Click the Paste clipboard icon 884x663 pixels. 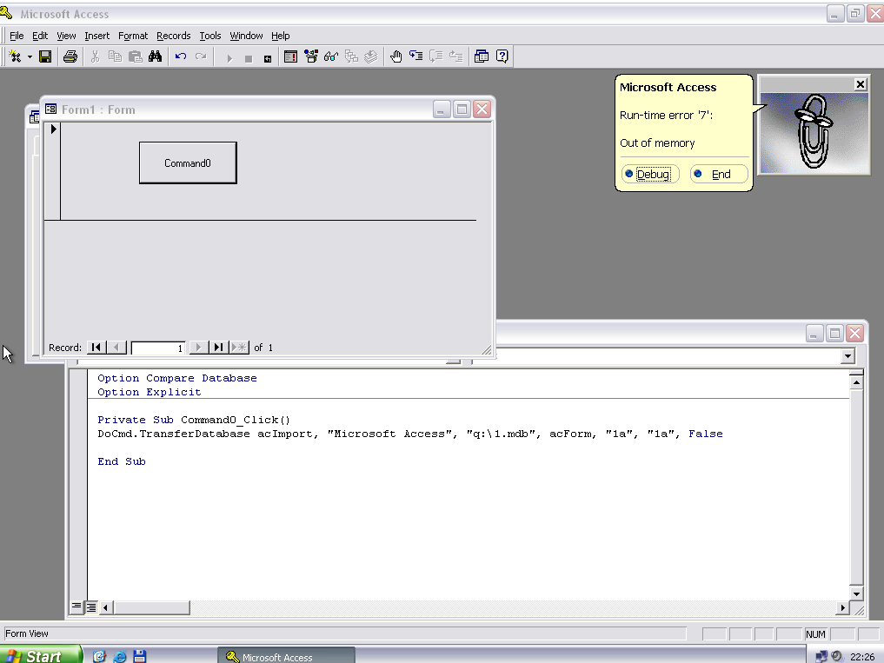coord(136,56)
